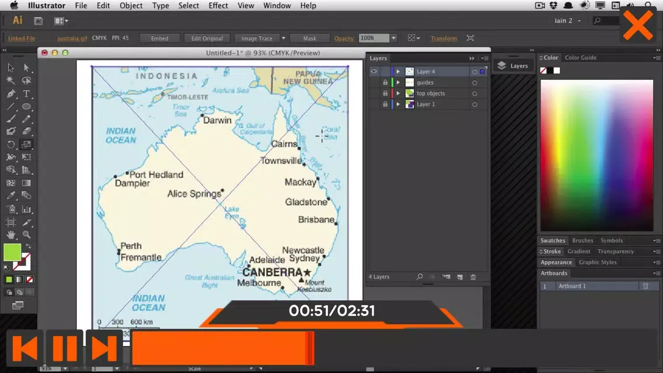Select the Rotate tool
The width and height of the screenshot is (663, 373).
pyautogui.click(x=11, y=145)
